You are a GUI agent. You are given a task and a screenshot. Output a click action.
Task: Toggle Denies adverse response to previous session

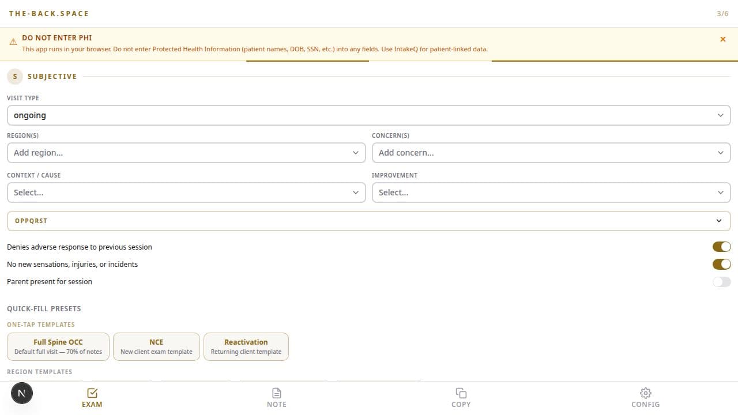(x=721, y=247)
